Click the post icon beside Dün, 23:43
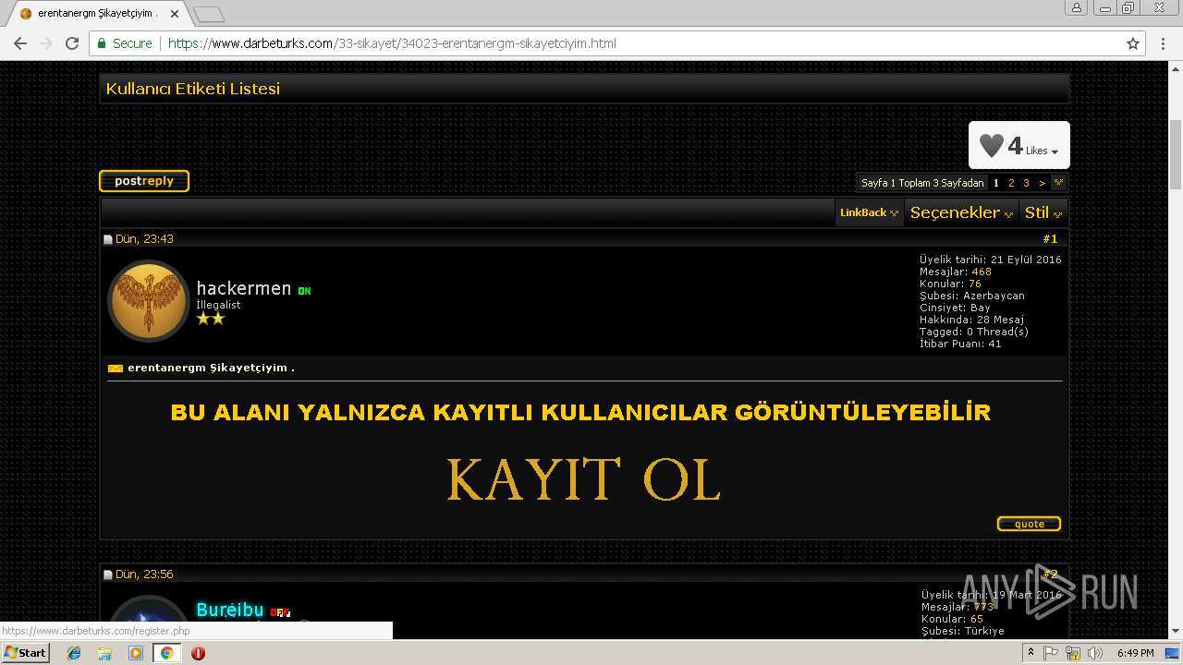The image size is (1183, 665). 108,240
